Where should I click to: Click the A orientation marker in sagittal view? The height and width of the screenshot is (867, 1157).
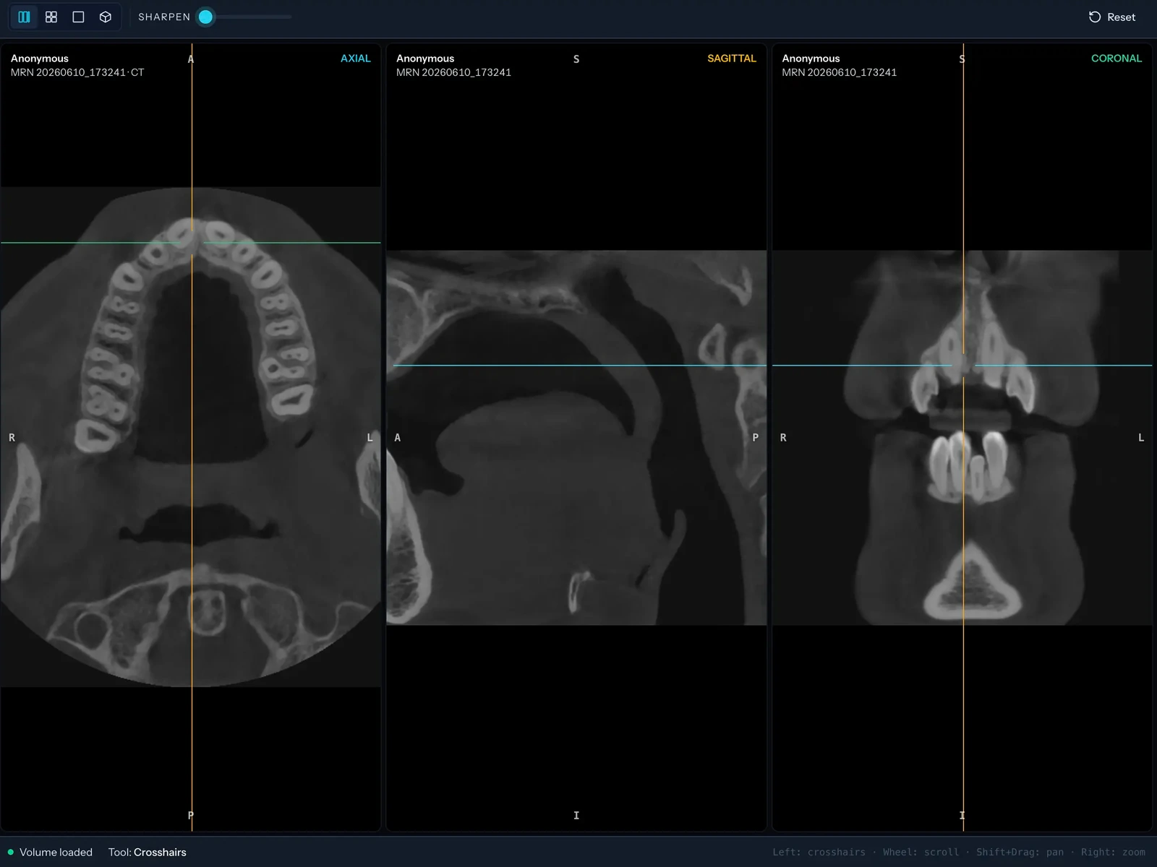[397, 438]
